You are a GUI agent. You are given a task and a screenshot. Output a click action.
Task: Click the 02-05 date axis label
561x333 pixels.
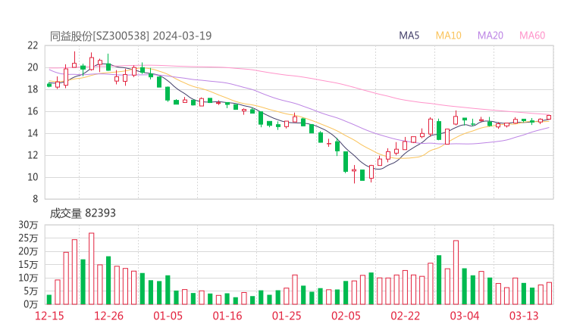point(346,316)
